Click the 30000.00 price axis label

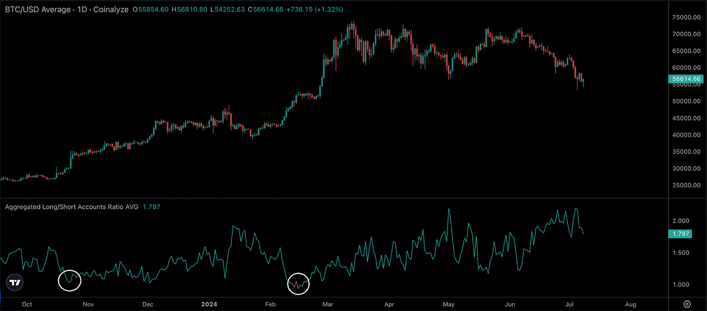click(686, 169)
